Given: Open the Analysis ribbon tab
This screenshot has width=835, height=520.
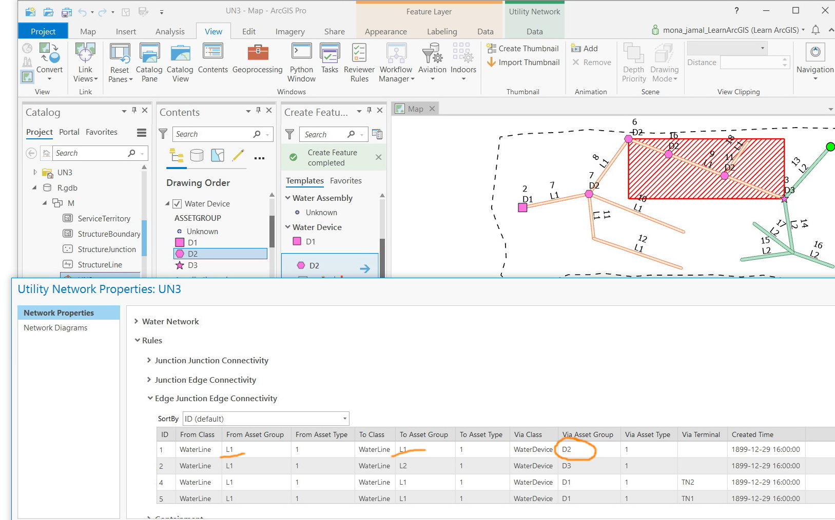Looking at the screenshot, I should [170, 31].
